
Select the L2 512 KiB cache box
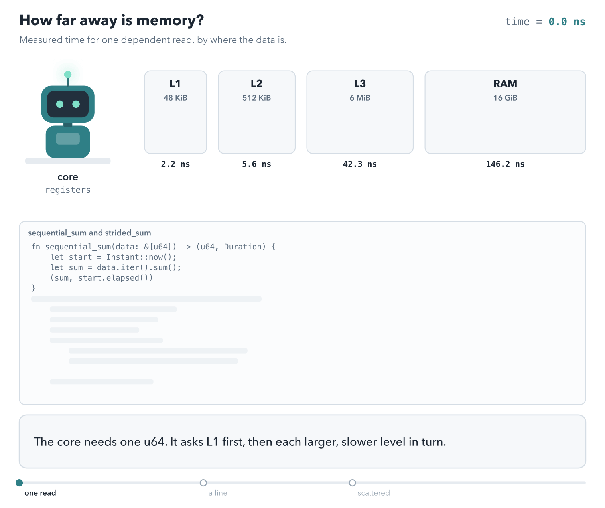[256, 112]
